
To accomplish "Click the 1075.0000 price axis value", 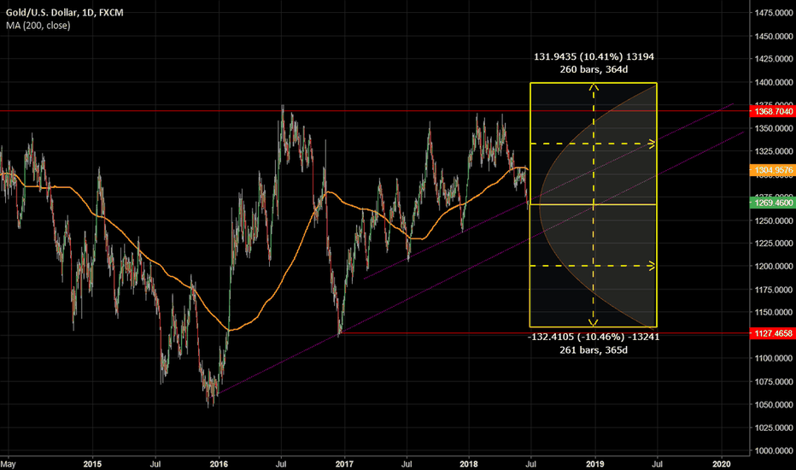I will [x=774, y=382].
